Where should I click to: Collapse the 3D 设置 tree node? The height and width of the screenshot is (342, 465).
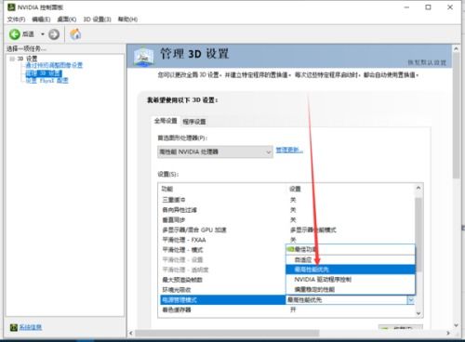pyautogui.click(x=12, y=59)
